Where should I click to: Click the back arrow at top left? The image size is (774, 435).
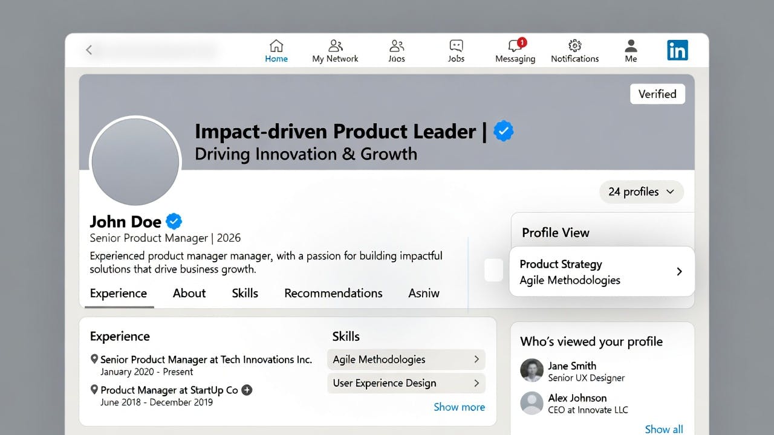[x=89, y=50]
